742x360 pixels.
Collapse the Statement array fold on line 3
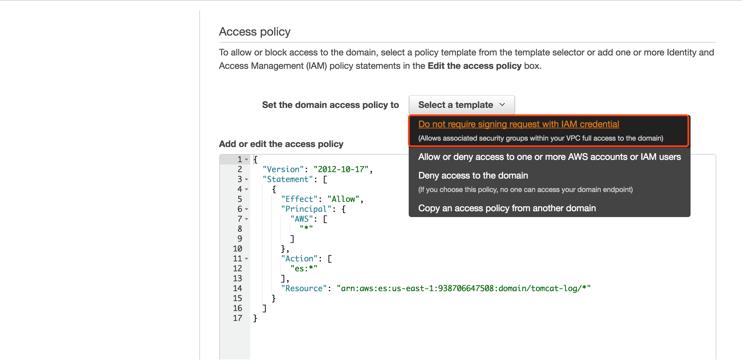coord(246,179)
